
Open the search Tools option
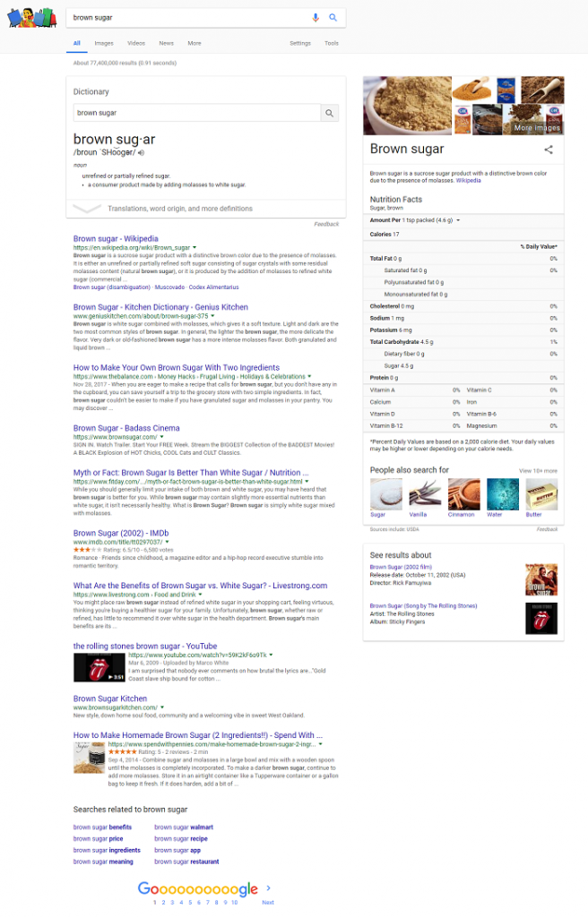332,43
